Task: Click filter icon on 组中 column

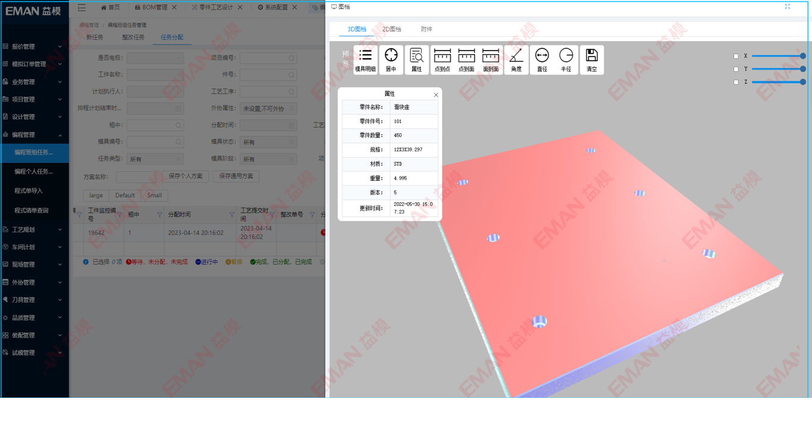Action: [159, 215]
